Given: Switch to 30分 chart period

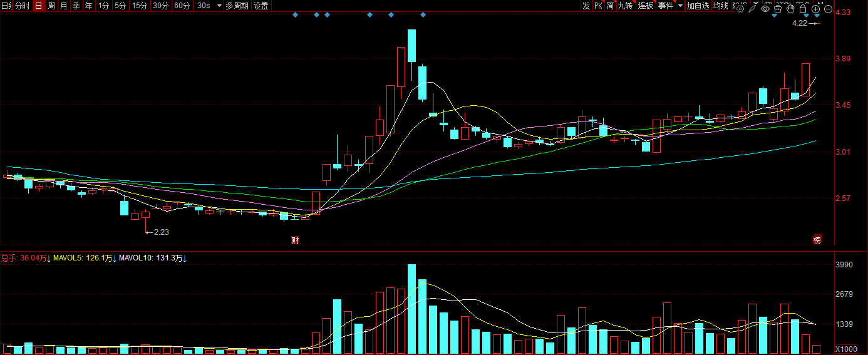Looking at the screenshot, I should tap(161, 6).
